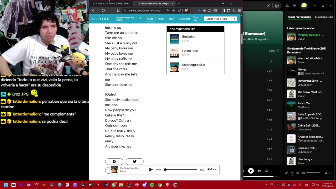This screenshot has height=189, width=336.
Task: Mute Spotify volume
Action: (x=303, y=173)
